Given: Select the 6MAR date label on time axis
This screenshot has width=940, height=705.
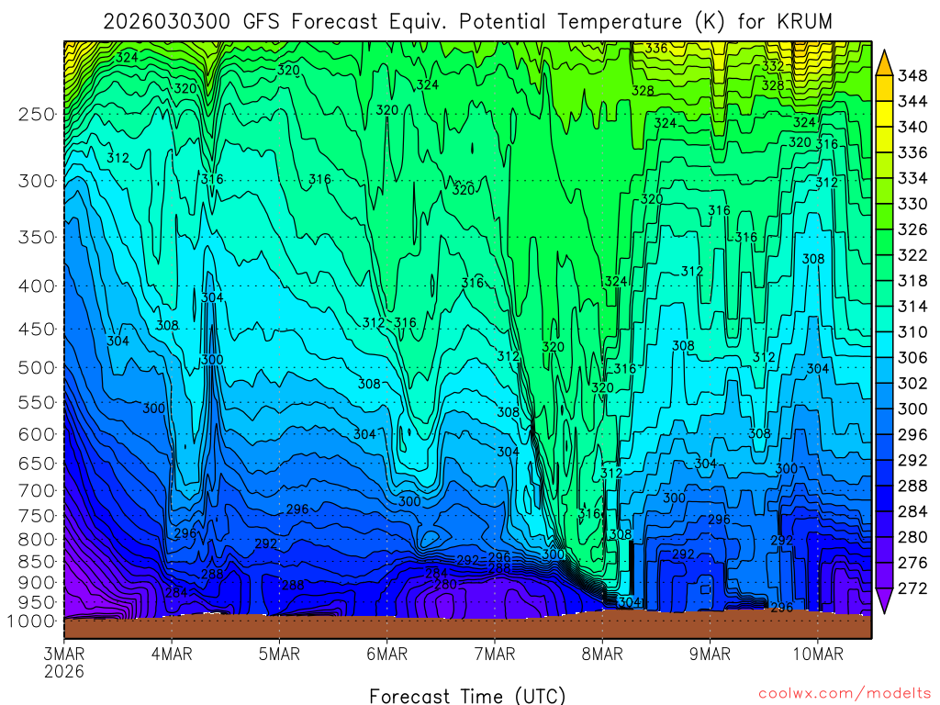Looking at the screenshot, I should tap(387, 654).
